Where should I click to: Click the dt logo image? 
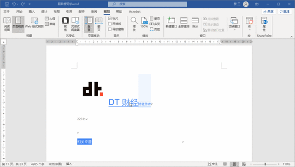[93, 89]
